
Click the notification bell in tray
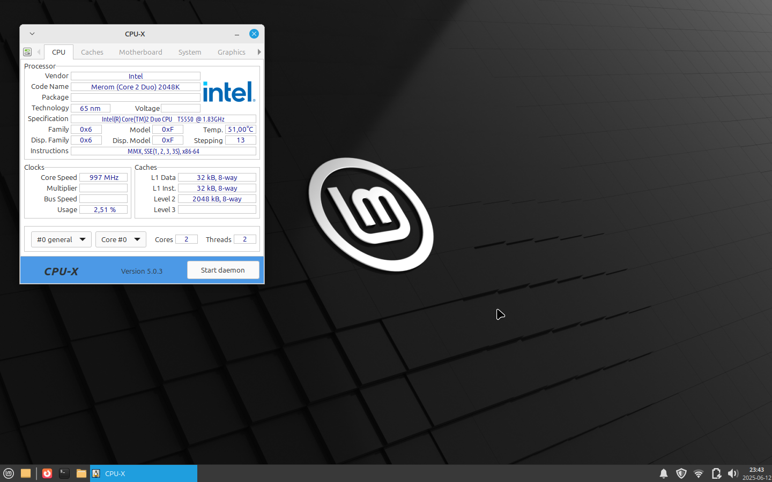664,473
